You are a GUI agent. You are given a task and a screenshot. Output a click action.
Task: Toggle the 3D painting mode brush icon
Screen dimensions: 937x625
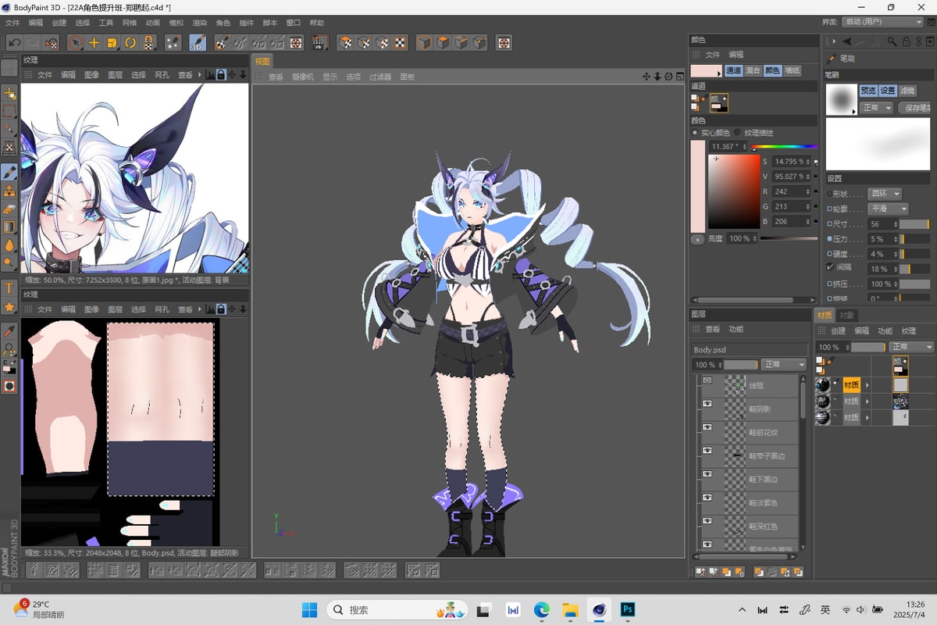(x=197, y=42)
